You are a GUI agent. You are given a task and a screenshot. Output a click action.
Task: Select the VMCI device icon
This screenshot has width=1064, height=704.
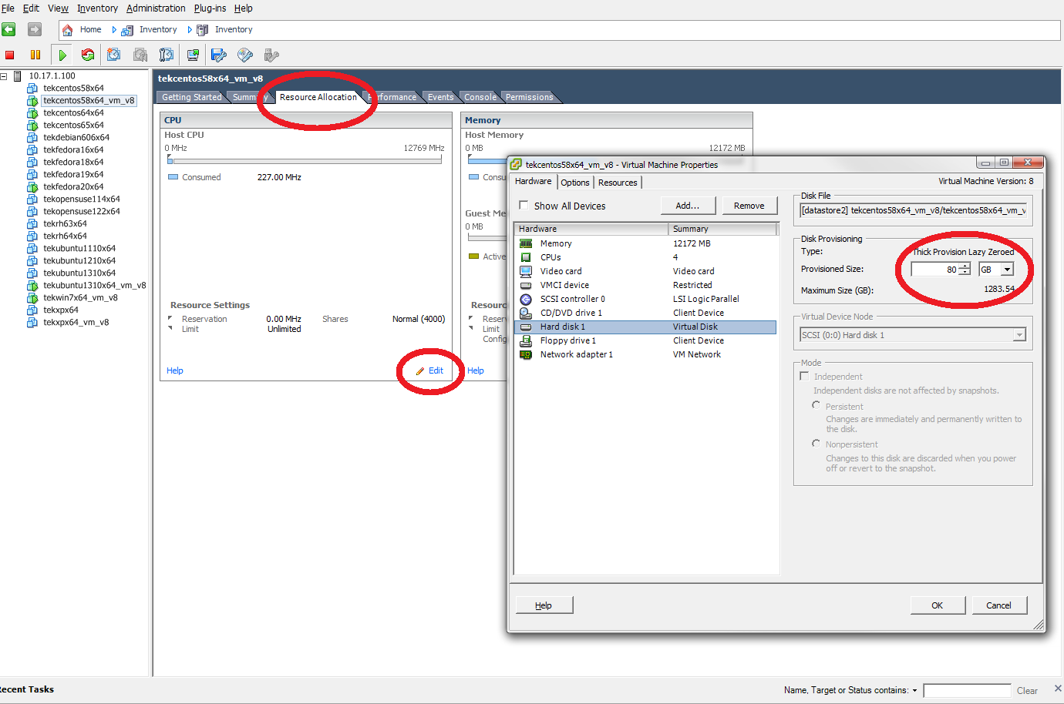click(526, 285)
